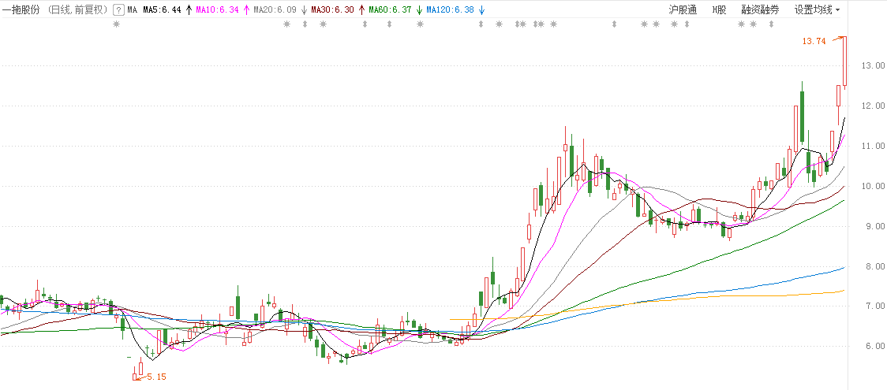The width and height of the screenshot is (887, 390).
Task: Click the red up arrow after MA30
Action: pyautogui.click(x=361, y=10)
